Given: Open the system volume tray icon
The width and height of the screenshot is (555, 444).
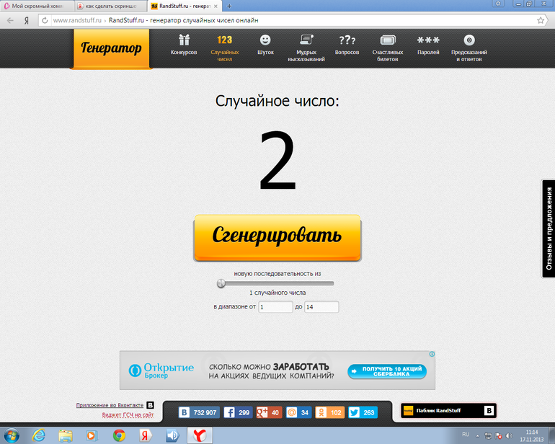Looking at the screenshot, I should [x=509, y=436].
